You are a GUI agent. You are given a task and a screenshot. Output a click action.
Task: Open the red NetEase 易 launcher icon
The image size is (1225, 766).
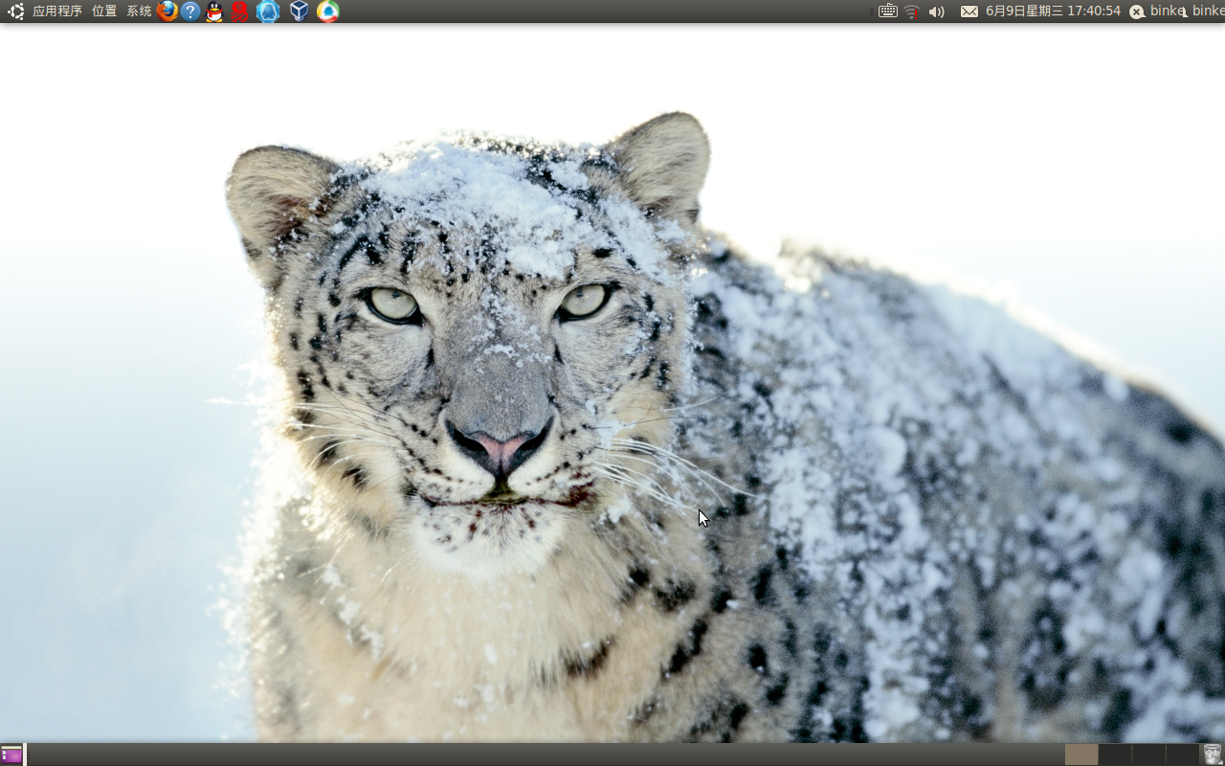tap(239, 11)
